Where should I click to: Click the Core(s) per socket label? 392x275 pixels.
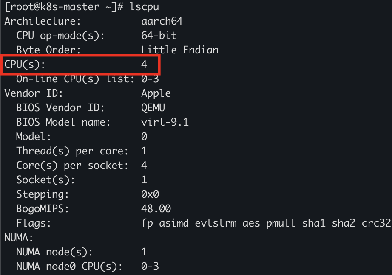[72, 166]
